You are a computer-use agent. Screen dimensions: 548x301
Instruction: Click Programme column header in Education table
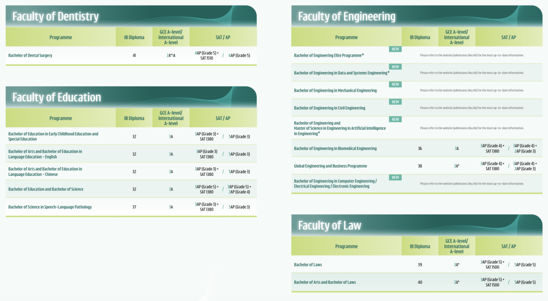(x=61, y=118)
